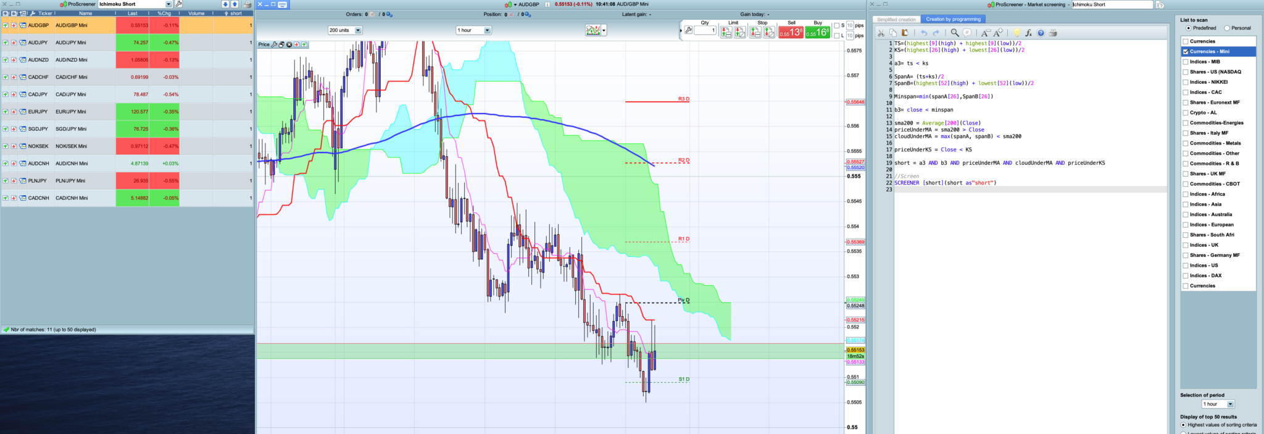Switch to Creation by programming tab
Screen dimensions: 1264x434
click(x=953, y=19)
